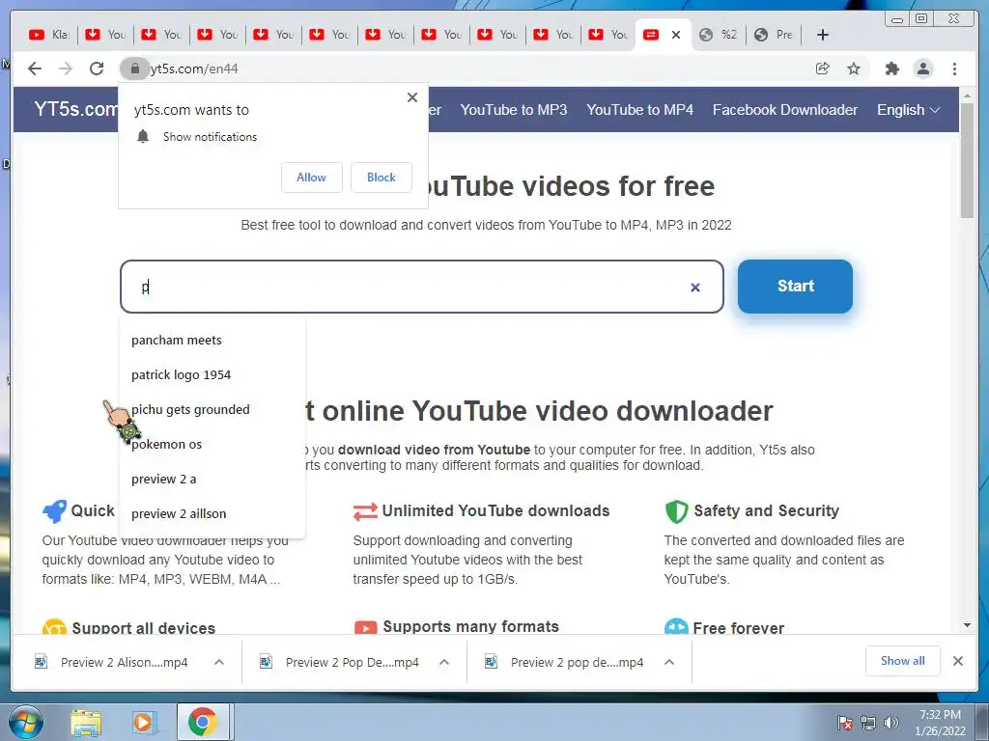Click the network tray icon
Image resolution: width=989 pixels, height=741 pixels.
click(x=868, y=723)
